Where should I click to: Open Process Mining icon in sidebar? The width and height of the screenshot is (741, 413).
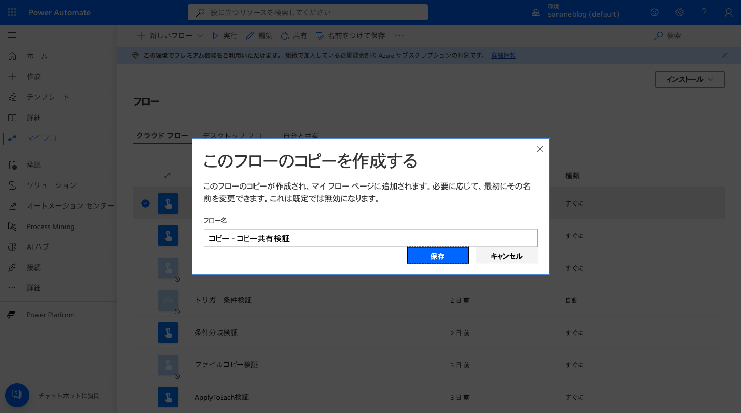coord(12,226)
